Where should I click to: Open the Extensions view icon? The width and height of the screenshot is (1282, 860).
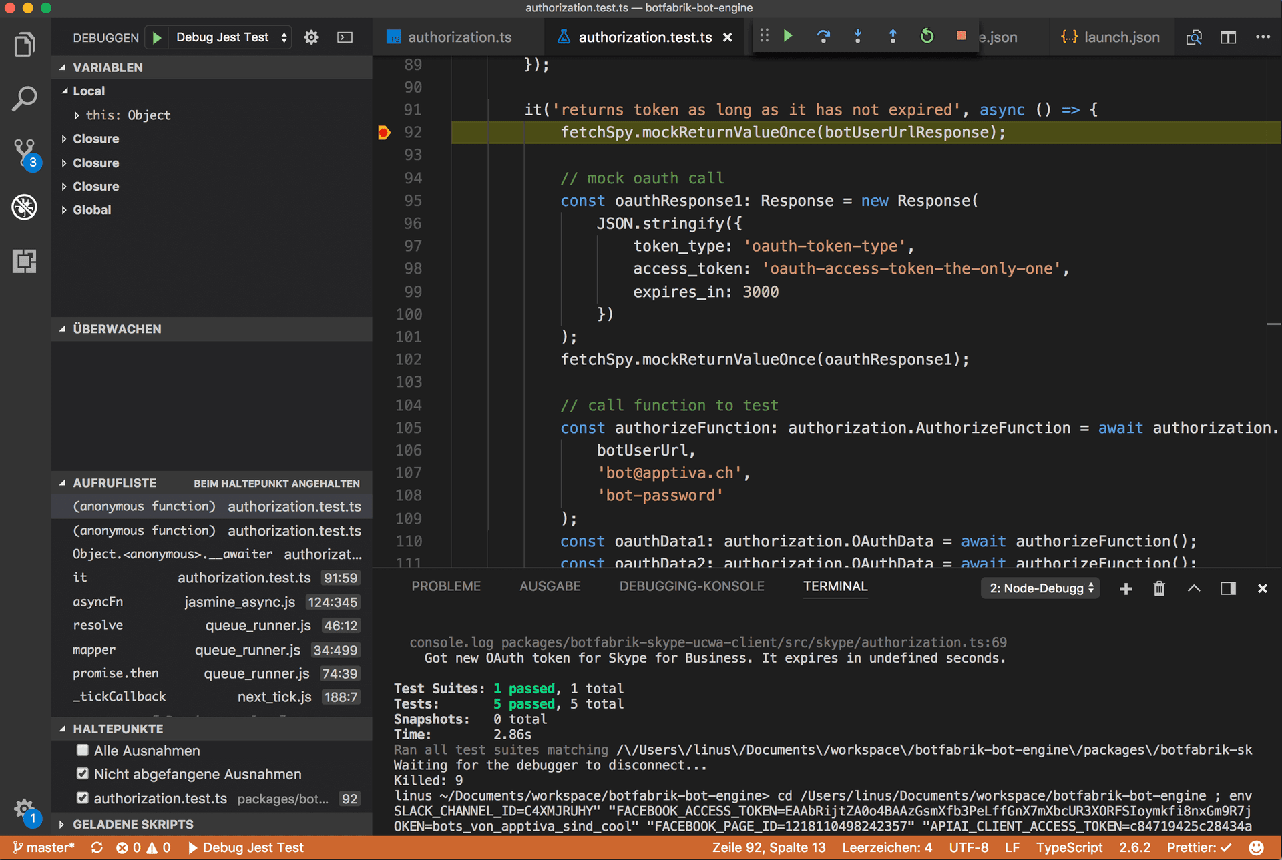click(x=25, y=261)
